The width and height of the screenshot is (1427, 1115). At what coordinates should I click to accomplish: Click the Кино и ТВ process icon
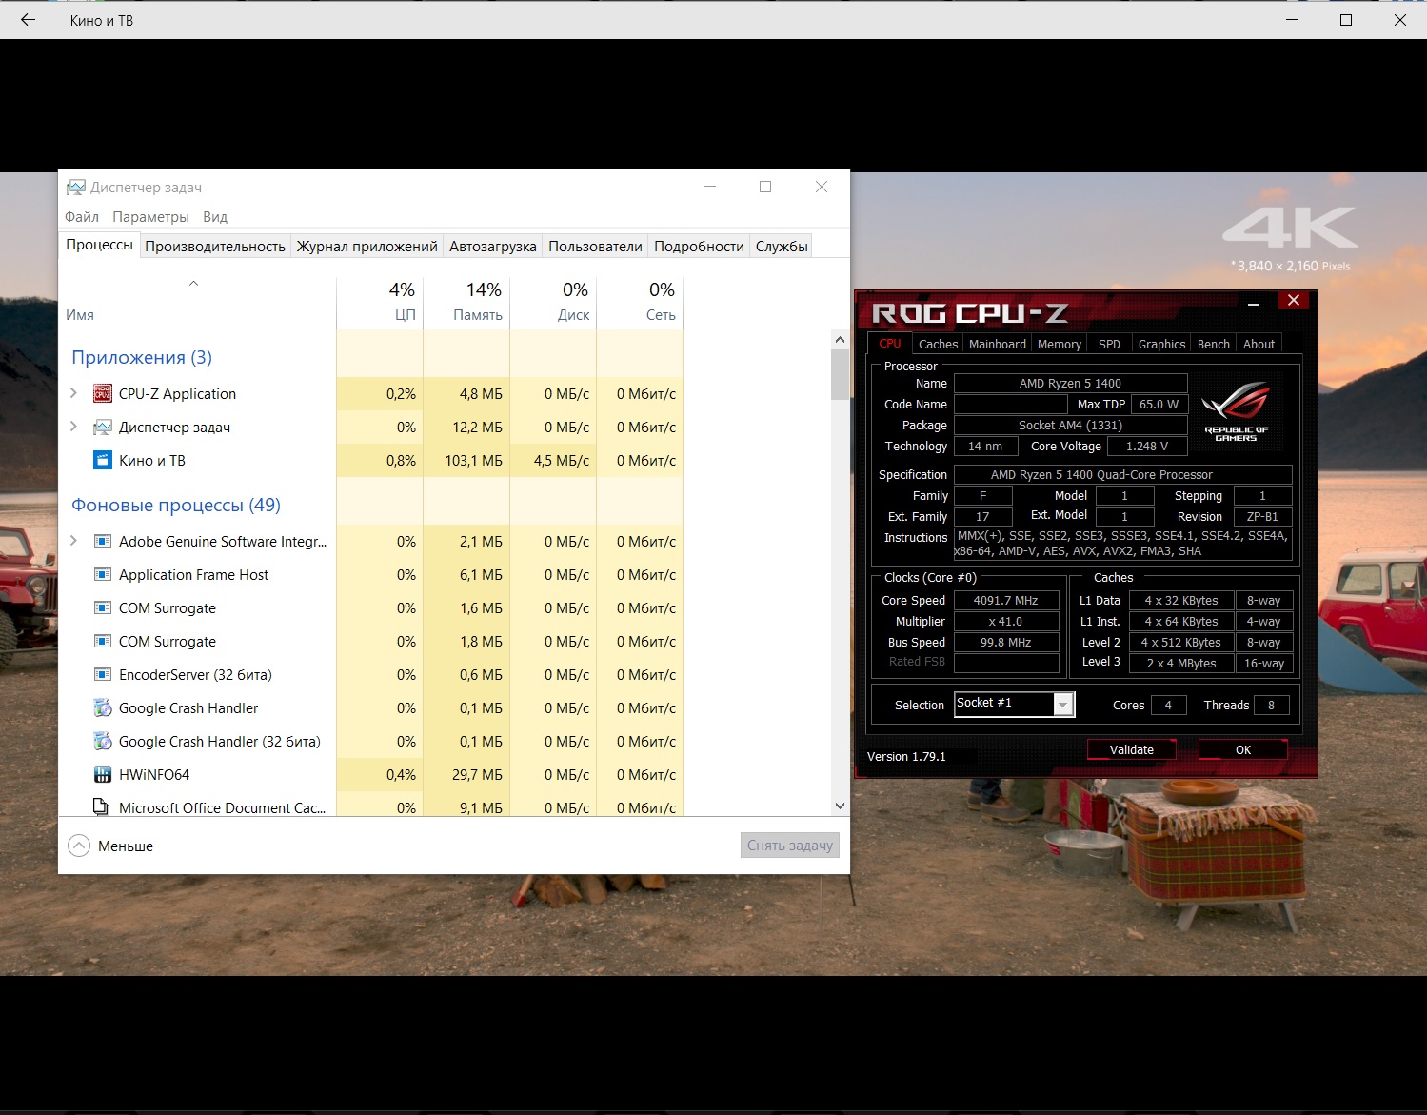(x=103, y=460)
